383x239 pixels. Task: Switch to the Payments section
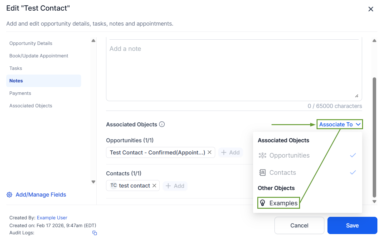(x=20, y=93)
